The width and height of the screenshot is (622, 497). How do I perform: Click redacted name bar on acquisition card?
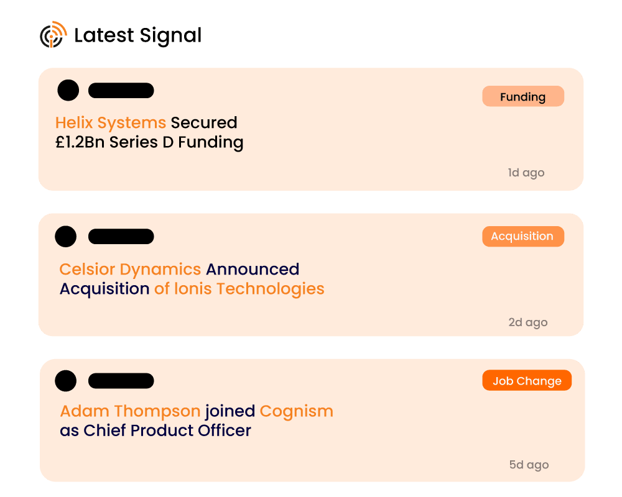[121, 237]
